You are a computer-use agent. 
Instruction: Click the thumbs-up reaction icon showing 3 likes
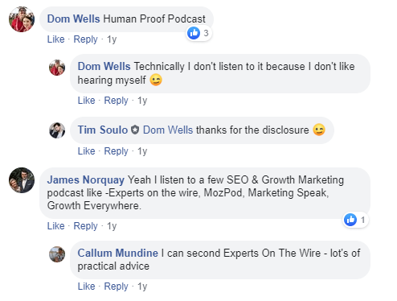point(194,33)
